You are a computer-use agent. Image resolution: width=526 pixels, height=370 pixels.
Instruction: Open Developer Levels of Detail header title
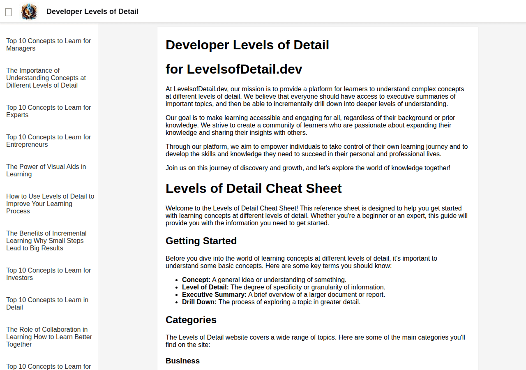pos(92,12)
